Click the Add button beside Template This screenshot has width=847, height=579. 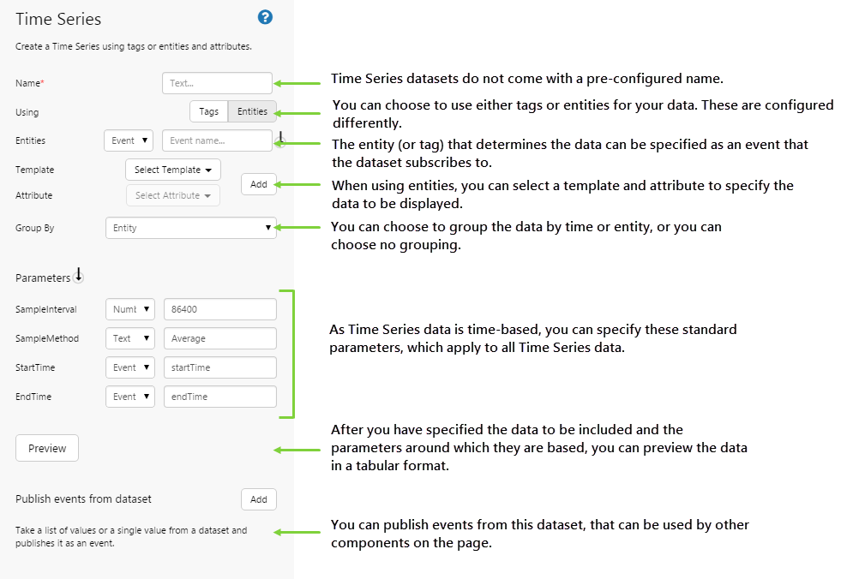pos(259,184)
